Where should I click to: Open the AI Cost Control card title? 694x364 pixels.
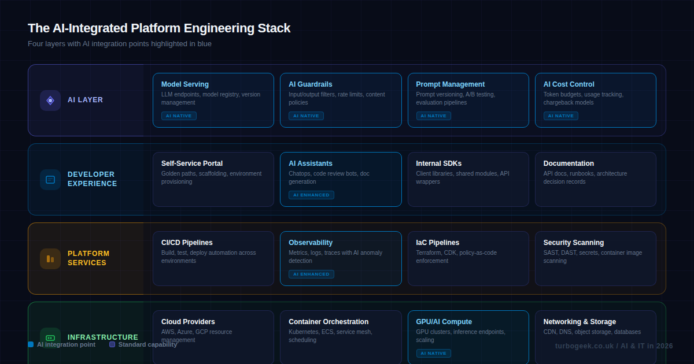569,84
